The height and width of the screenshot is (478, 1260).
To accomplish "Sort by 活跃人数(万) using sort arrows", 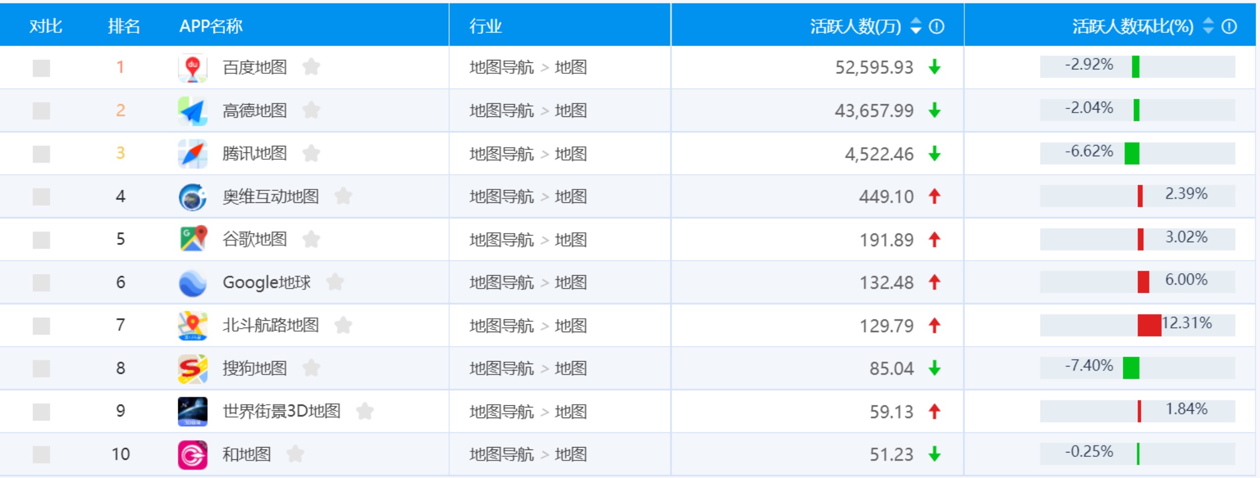I will point(915,26).
